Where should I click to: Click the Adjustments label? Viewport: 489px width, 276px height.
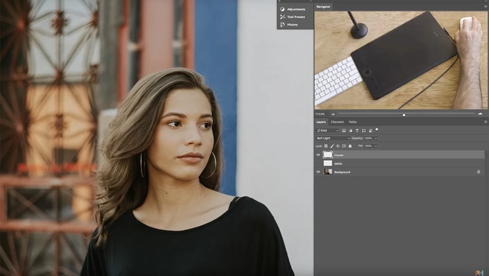pos(296,9)
